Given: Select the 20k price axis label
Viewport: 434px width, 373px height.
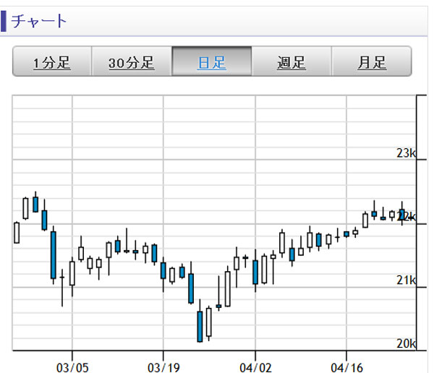Looking at the screenshot, I should pyautogui.click(x=406, y=343).
